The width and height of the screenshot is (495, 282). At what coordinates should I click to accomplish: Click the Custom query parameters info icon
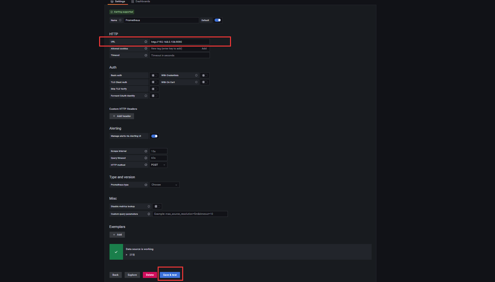[x=149, y=214]
